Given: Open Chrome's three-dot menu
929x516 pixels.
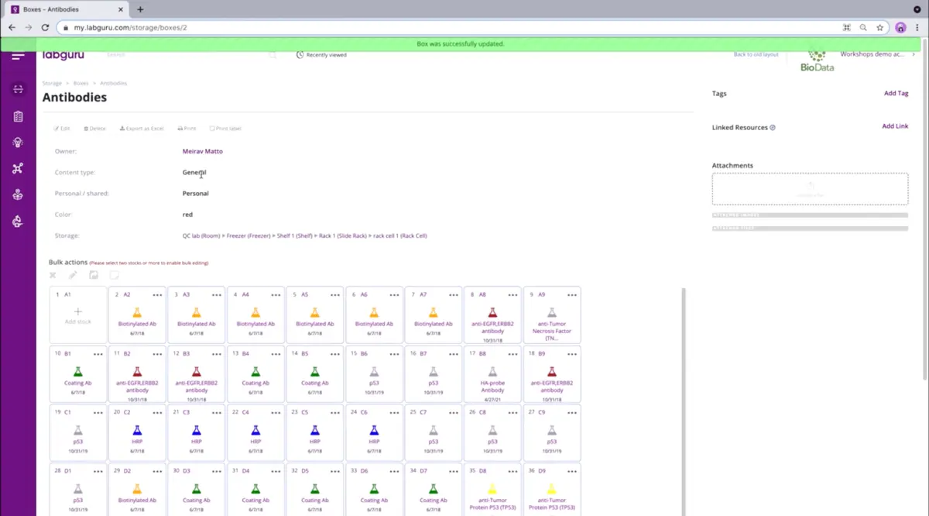Looking at the screenshot, I should 917,27.
